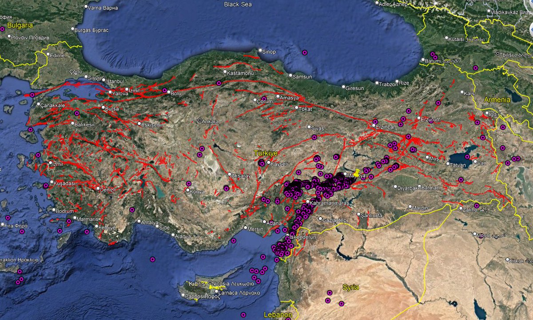Click the Lebanon country label
This screenshot has height=320, width=533.
279,315
